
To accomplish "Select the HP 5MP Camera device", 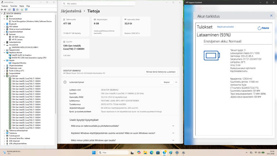I will tap(18, 37).
